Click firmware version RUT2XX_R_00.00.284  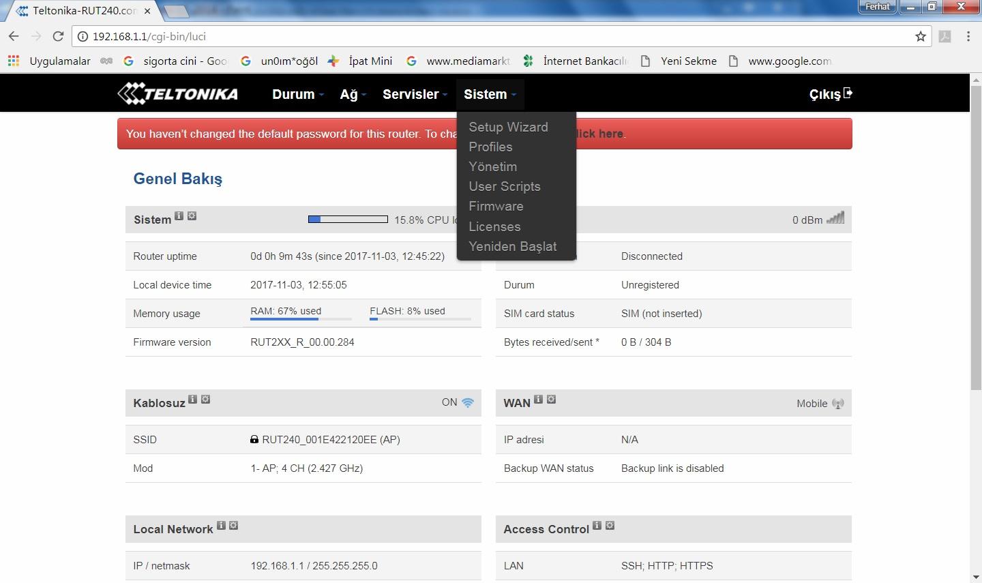pos(302,342)
